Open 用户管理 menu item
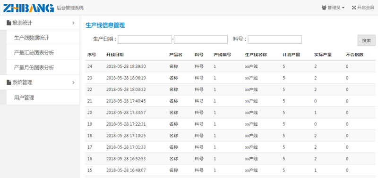Viewport: 378px width, 178px height. (x=43, y=97)
